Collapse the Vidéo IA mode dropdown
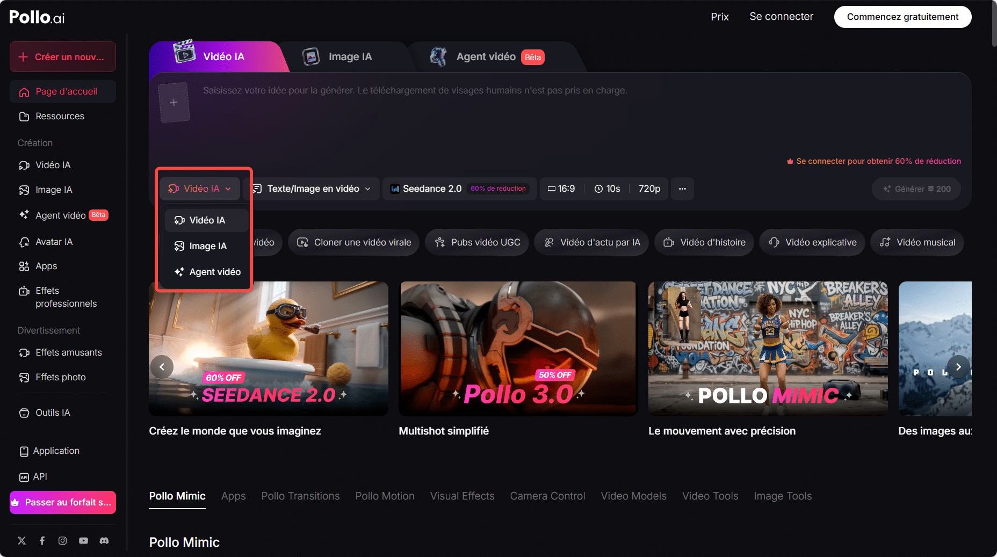The height and width of the screenshot is (557, 997). click(200, 189)
